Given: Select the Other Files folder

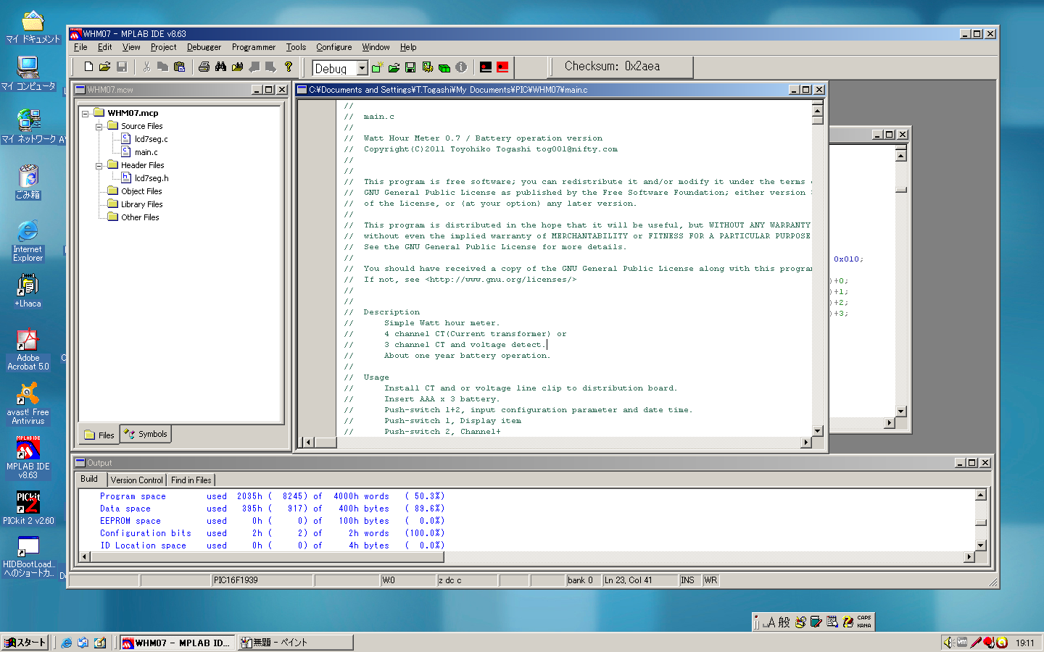Looking at the screenshot, I should [140, 217].
